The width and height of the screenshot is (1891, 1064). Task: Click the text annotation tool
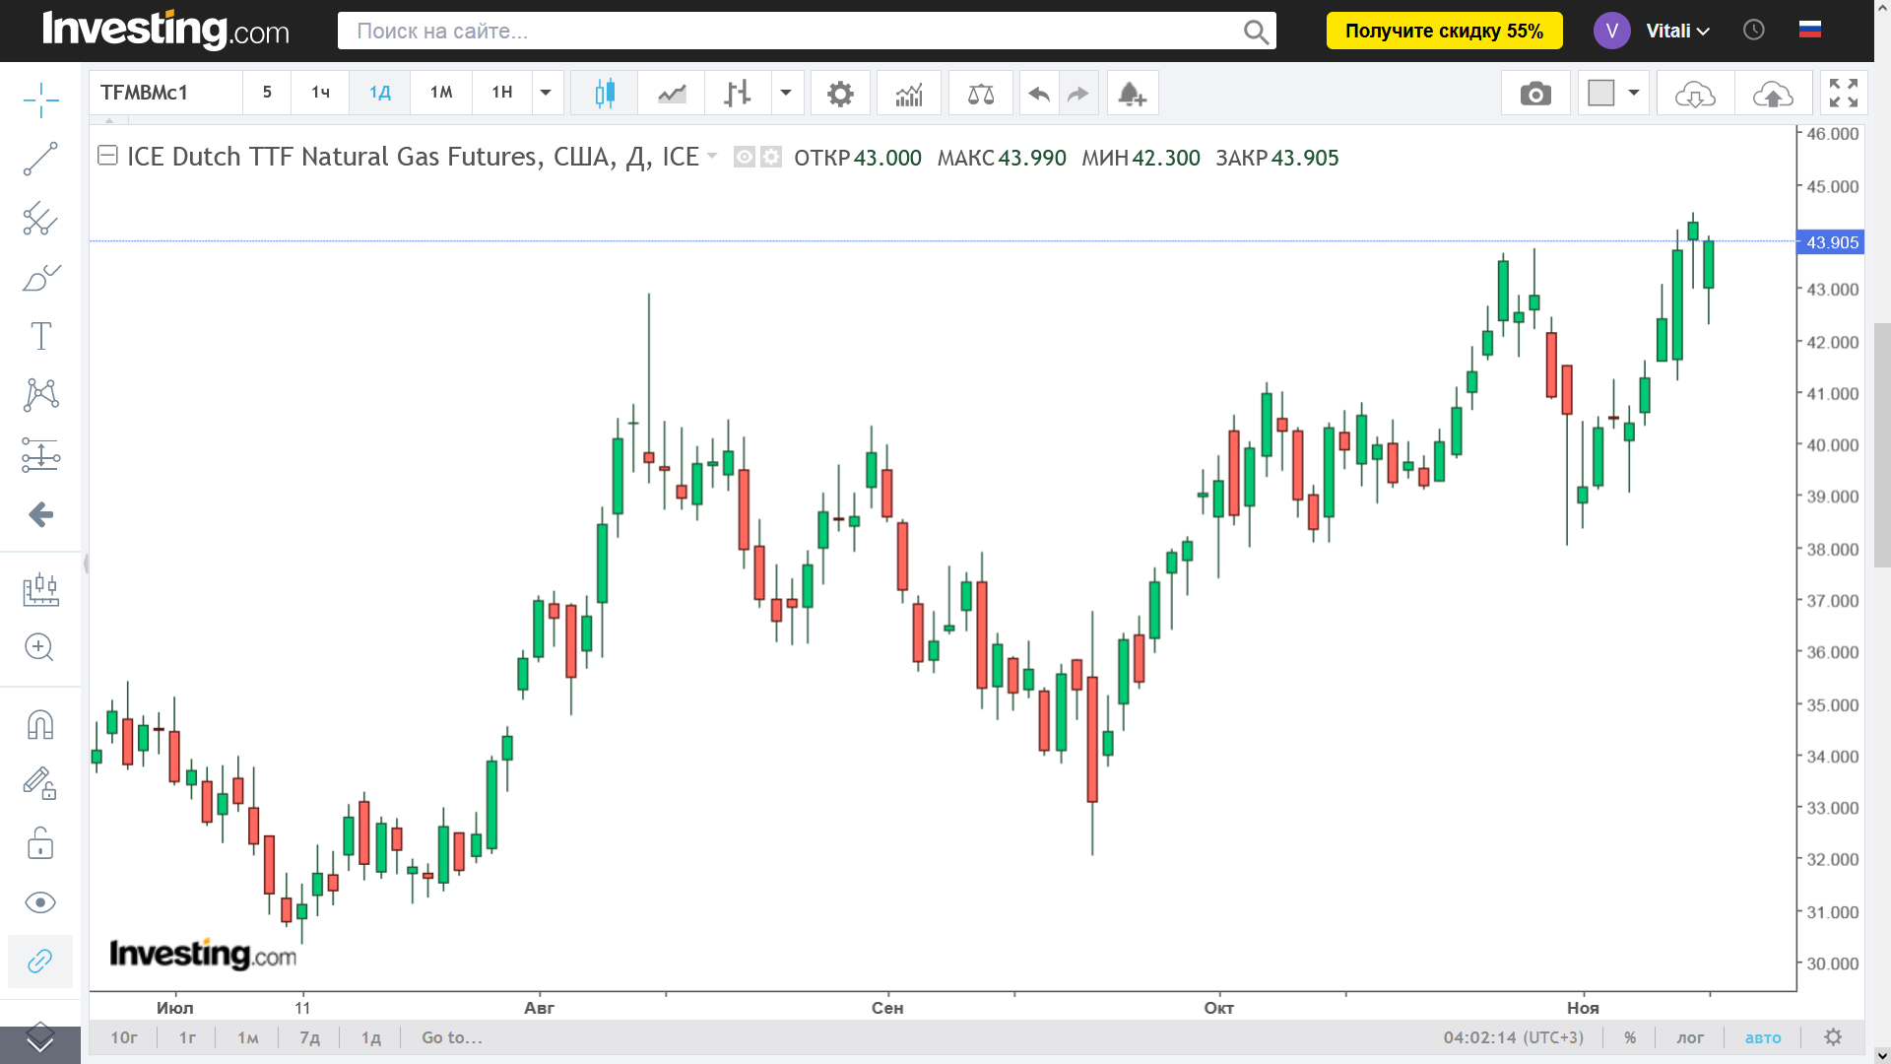[x=40, y=336]
